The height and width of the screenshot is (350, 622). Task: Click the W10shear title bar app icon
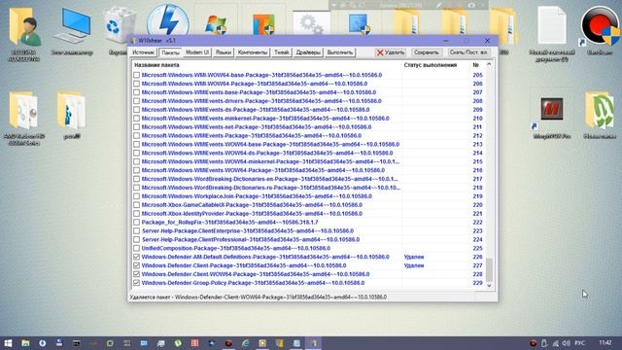[133, 41]
